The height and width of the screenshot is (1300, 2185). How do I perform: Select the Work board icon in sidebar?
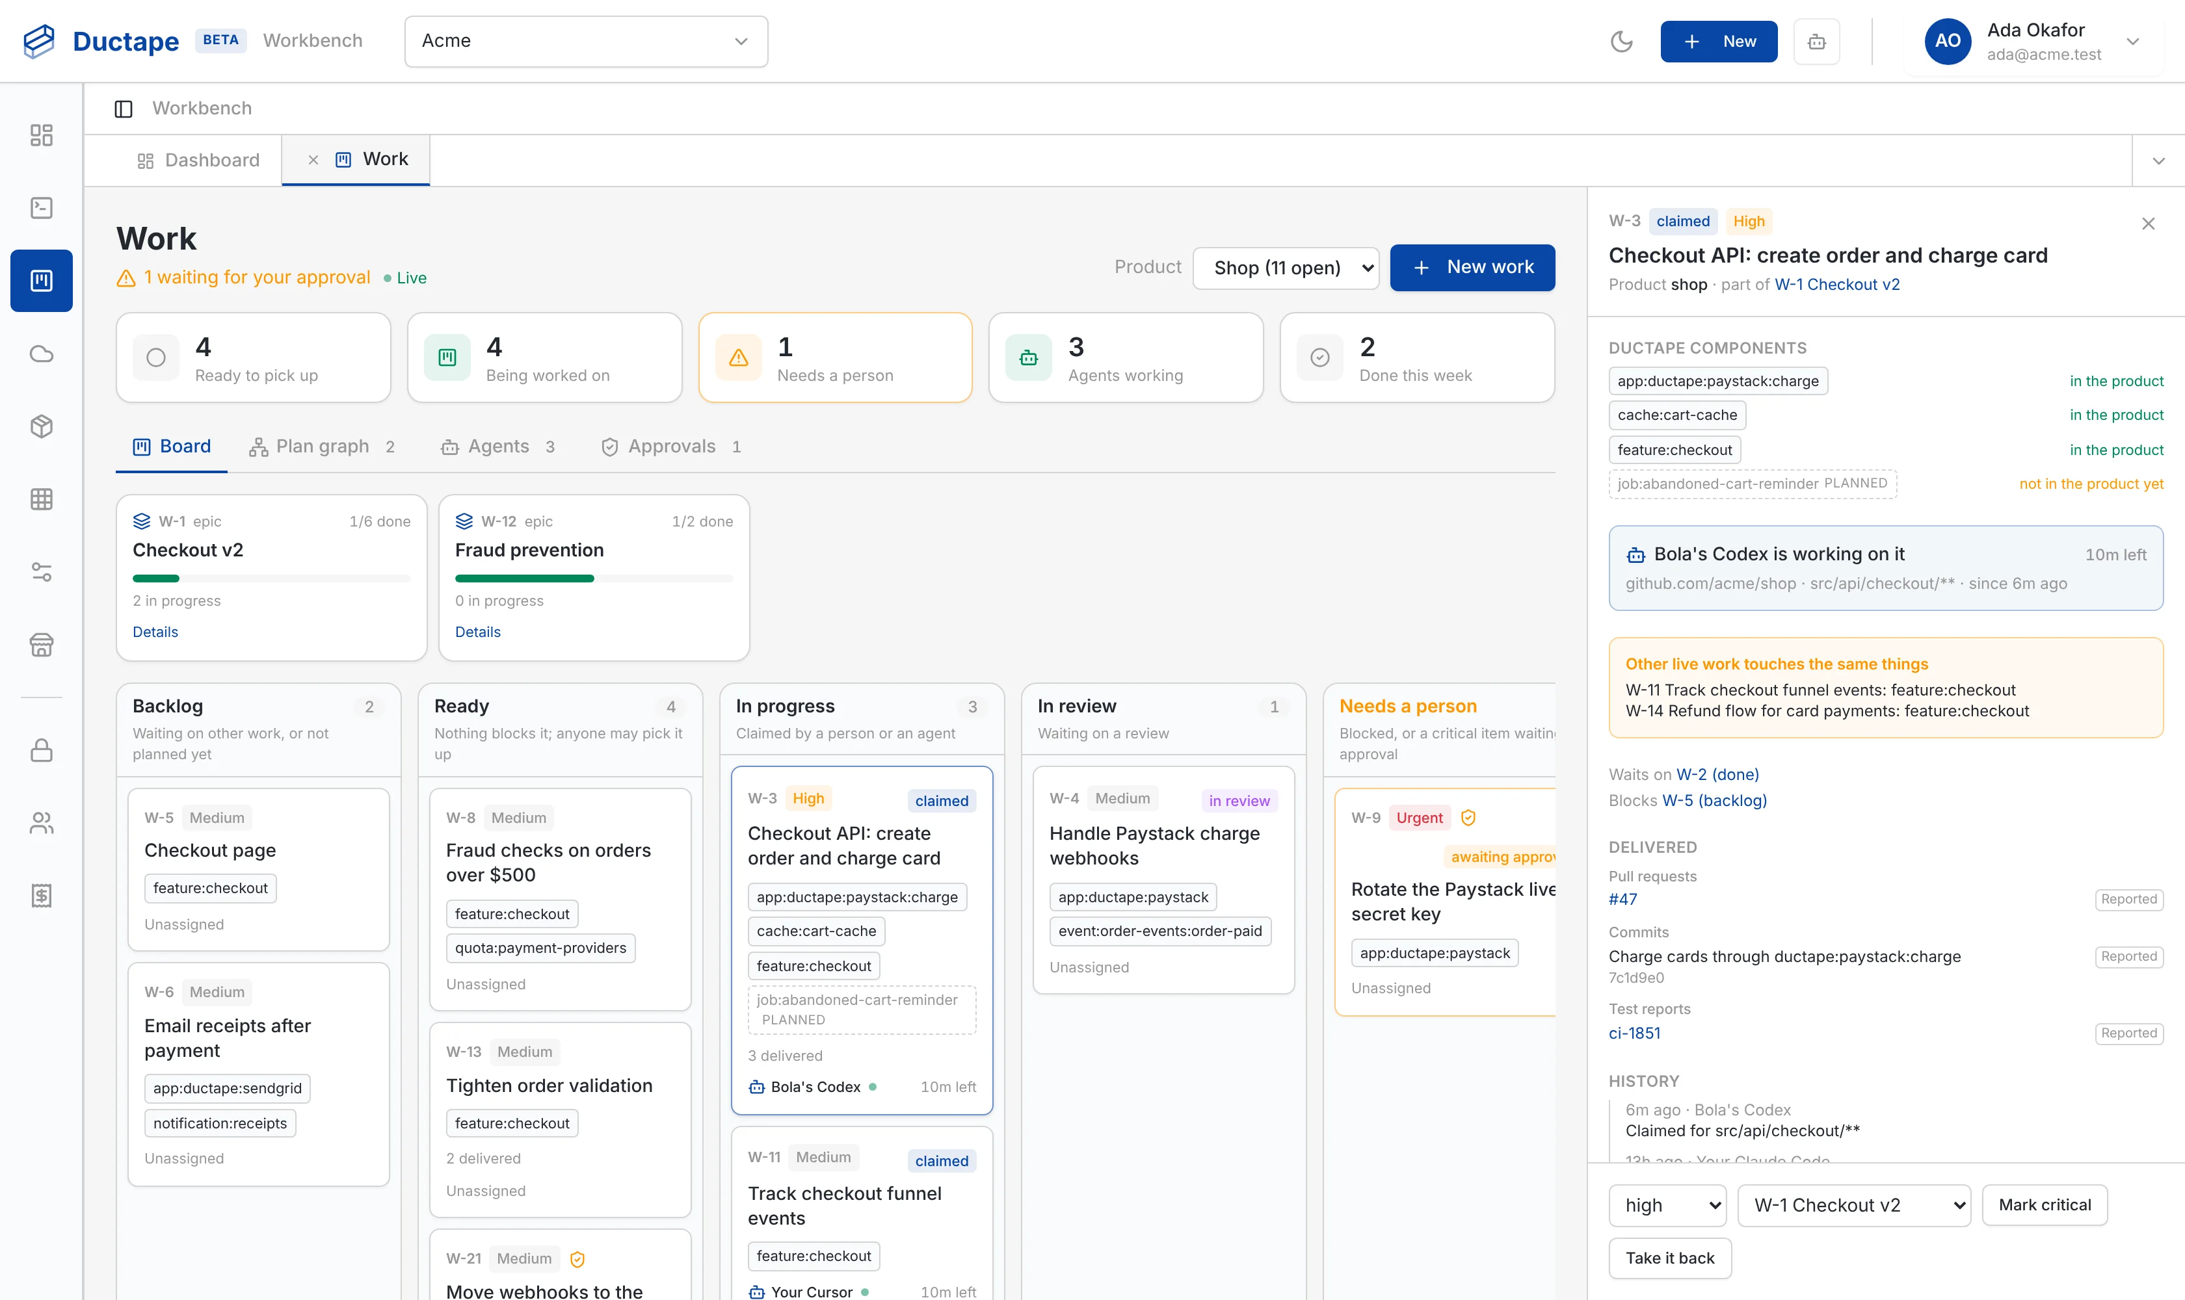click(41, 280)
